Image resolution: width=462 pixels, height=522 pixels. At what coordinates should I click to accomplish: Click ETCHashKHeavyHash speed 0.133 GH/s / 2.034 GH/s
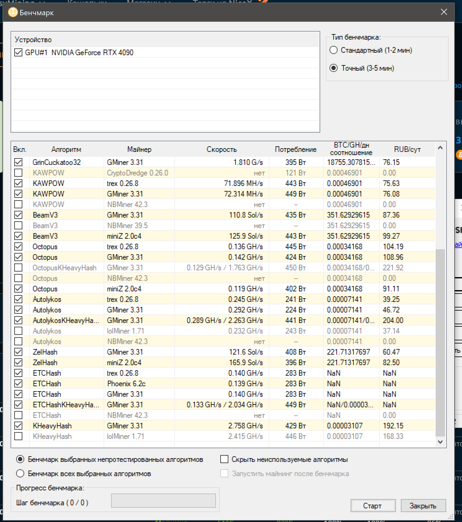(225, 405)
